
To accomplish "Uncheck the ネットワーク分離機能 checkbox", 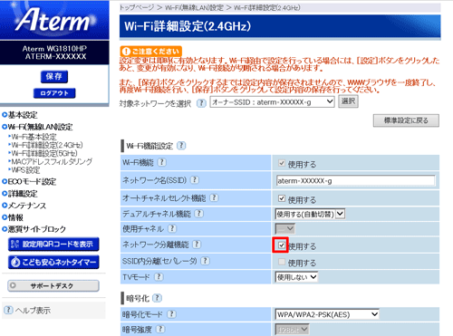I will click(x=282, y=245).
